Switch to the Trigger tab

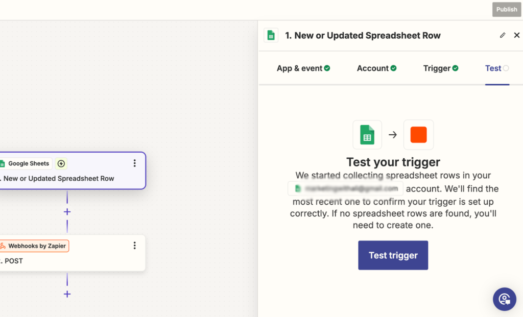438,68
